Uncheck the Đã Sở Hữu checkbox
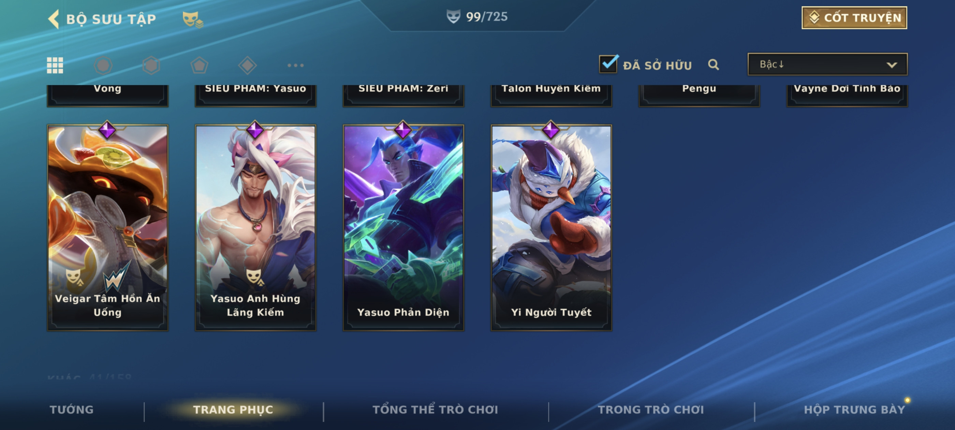955x430 pixels. (608, 64)
